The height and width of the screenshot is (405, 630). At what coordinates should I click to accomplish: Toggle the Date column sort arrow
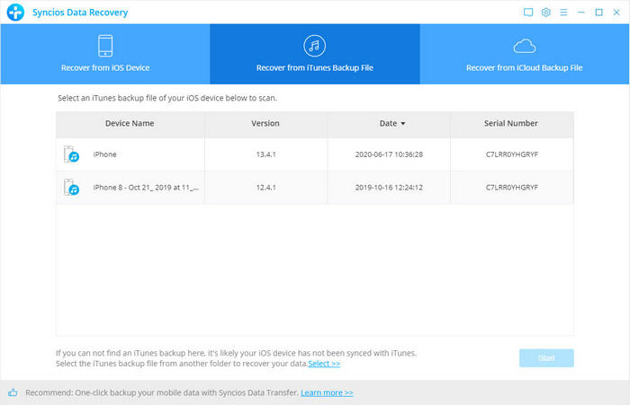click(x=402, y=124)
